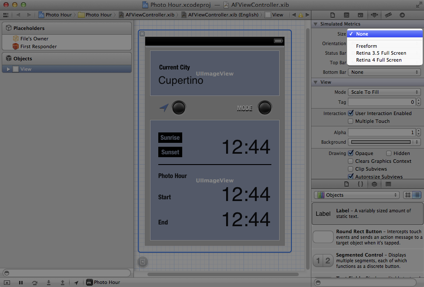This screenshot has height=287, width=424.
Task: Open the Mode Scale To Fill dropdown
Action: pos(384,92)
